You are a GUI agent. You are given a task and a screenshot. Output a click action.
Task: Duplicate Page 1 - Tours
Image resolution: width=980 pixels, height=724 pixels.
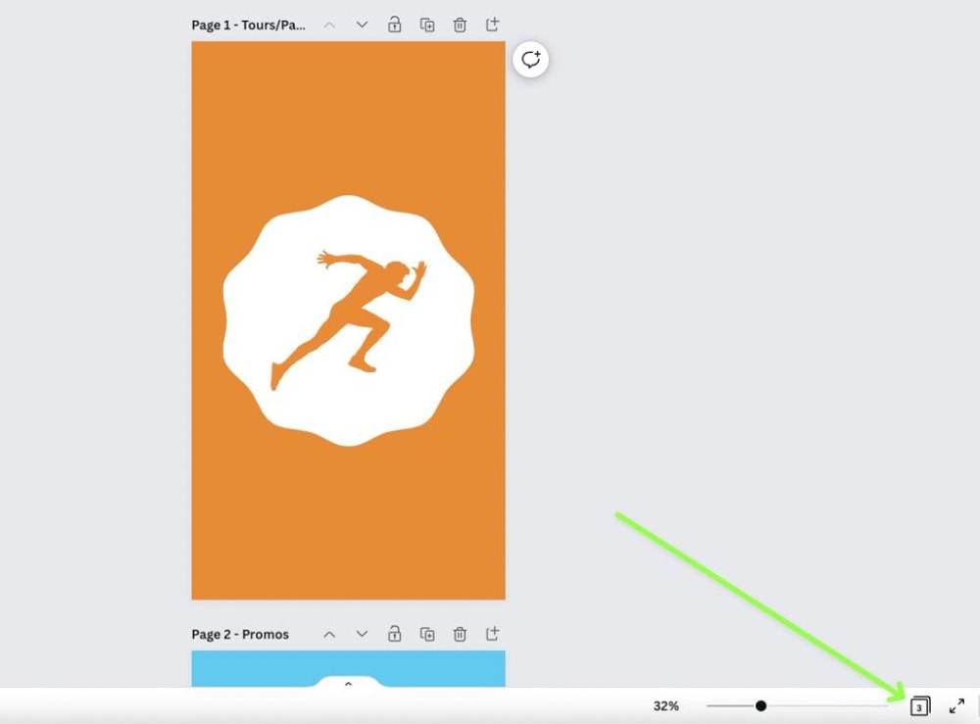point(427,25)
